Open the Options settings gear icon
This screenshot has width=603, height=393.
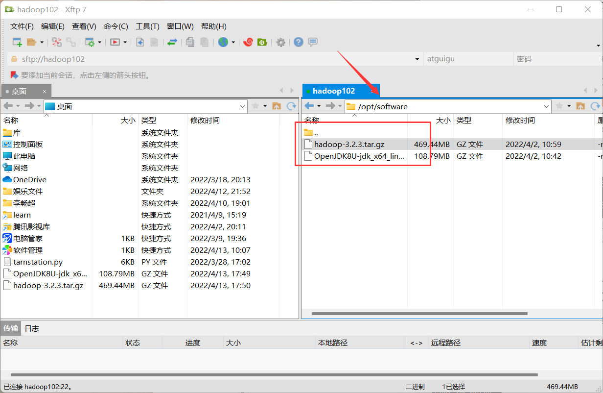[280, 42]
